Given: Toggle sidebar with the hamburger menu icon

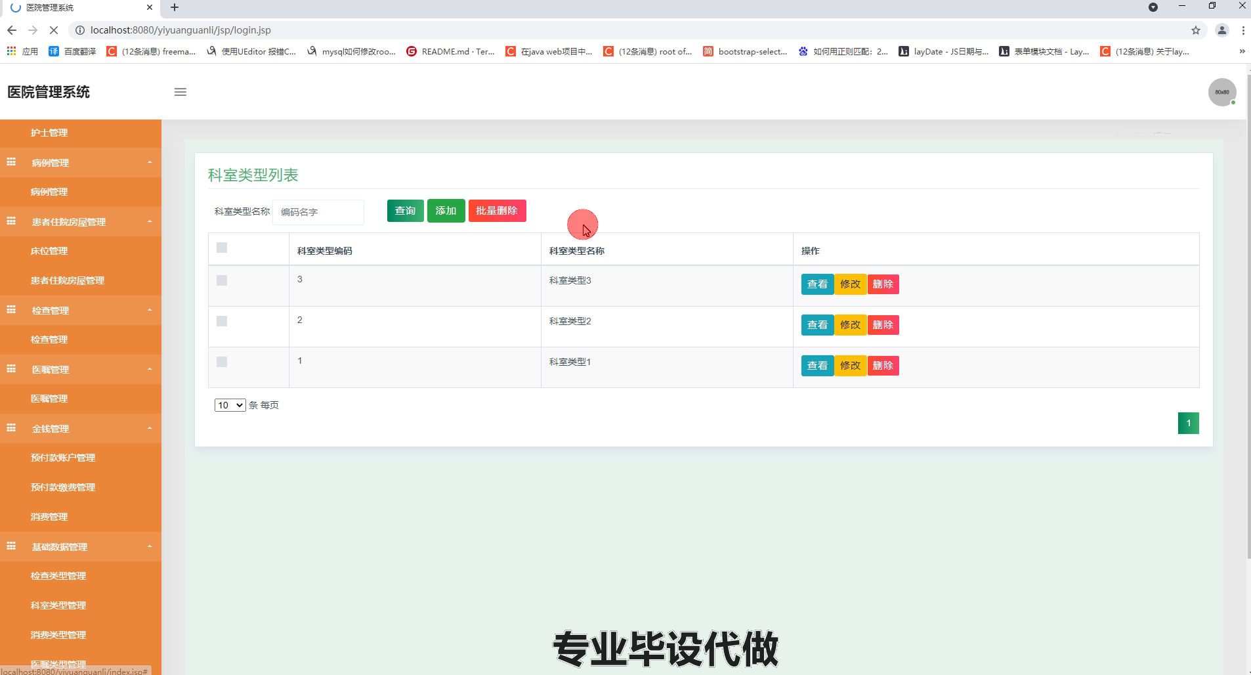Looking at the screenshot, I should coord(180,92).
